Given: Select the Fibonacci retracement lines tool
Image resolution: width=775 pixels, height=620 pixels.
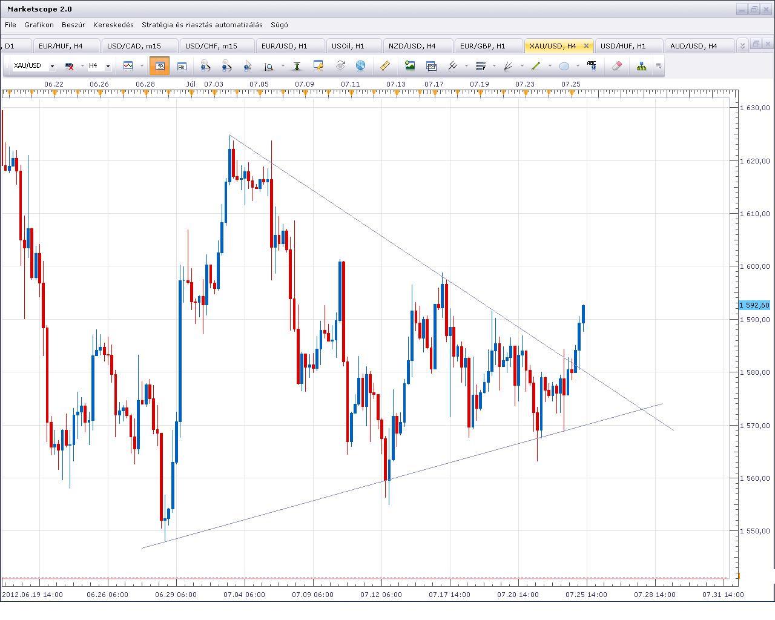Looking at the screenshot, I should (x=481, y=65).
